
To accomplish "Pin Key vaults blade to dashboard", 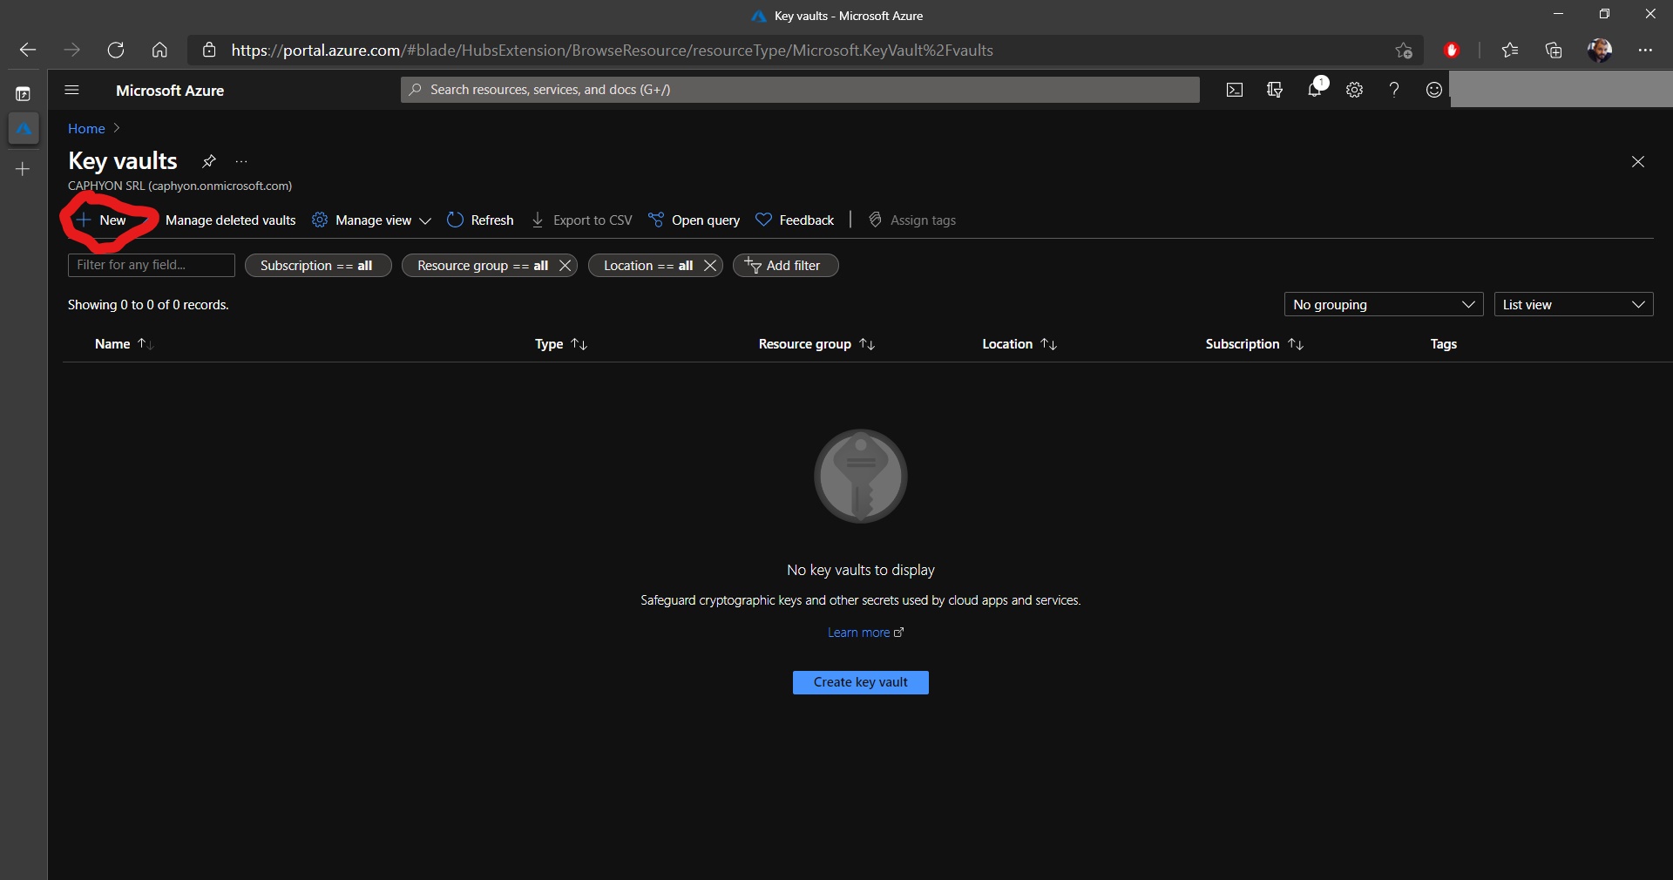I will coord(209,161).
